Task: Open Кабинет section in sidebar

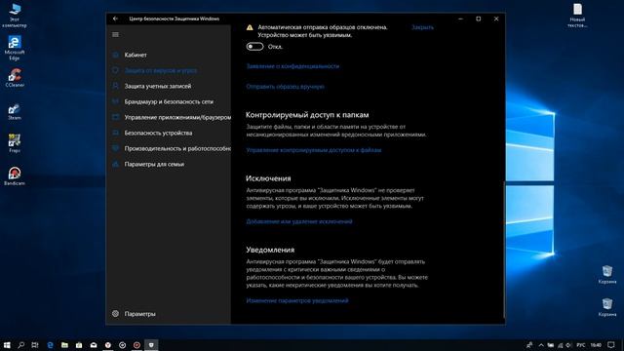Action: point(136,55)
